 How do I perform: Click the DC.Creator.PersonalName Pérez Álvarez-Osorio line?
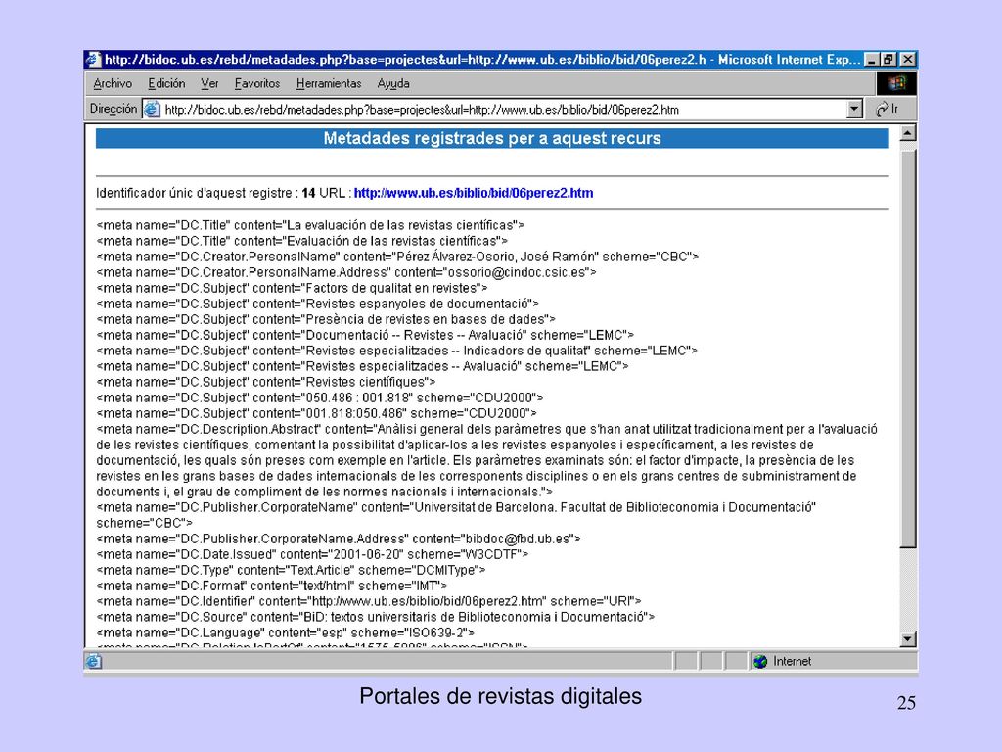point(397,257)
